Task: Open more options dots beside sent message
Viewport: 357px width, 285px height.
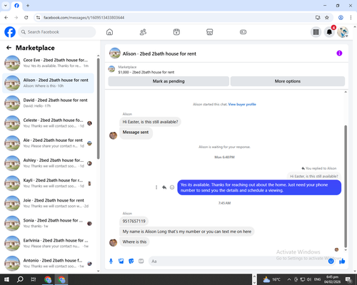Action: [156, 187]
